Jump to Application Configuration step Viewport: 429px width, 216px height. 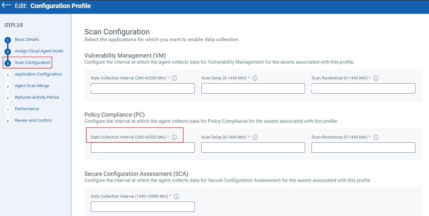[38, 74]
